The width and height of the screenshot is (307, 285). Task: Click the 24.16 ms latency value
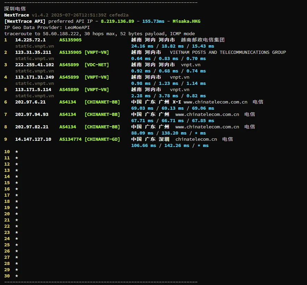(142, 46)
